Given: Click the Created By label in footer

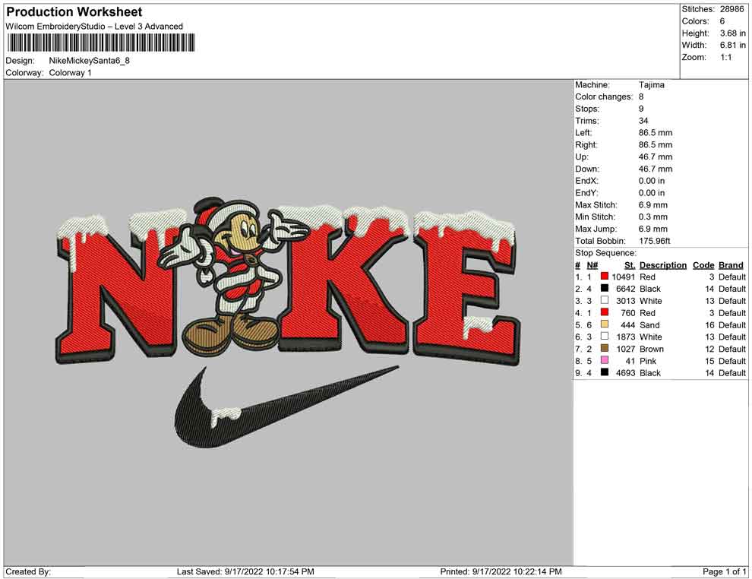Looking at the screenshot, I should pyautogui.click(x=28, y=571).
